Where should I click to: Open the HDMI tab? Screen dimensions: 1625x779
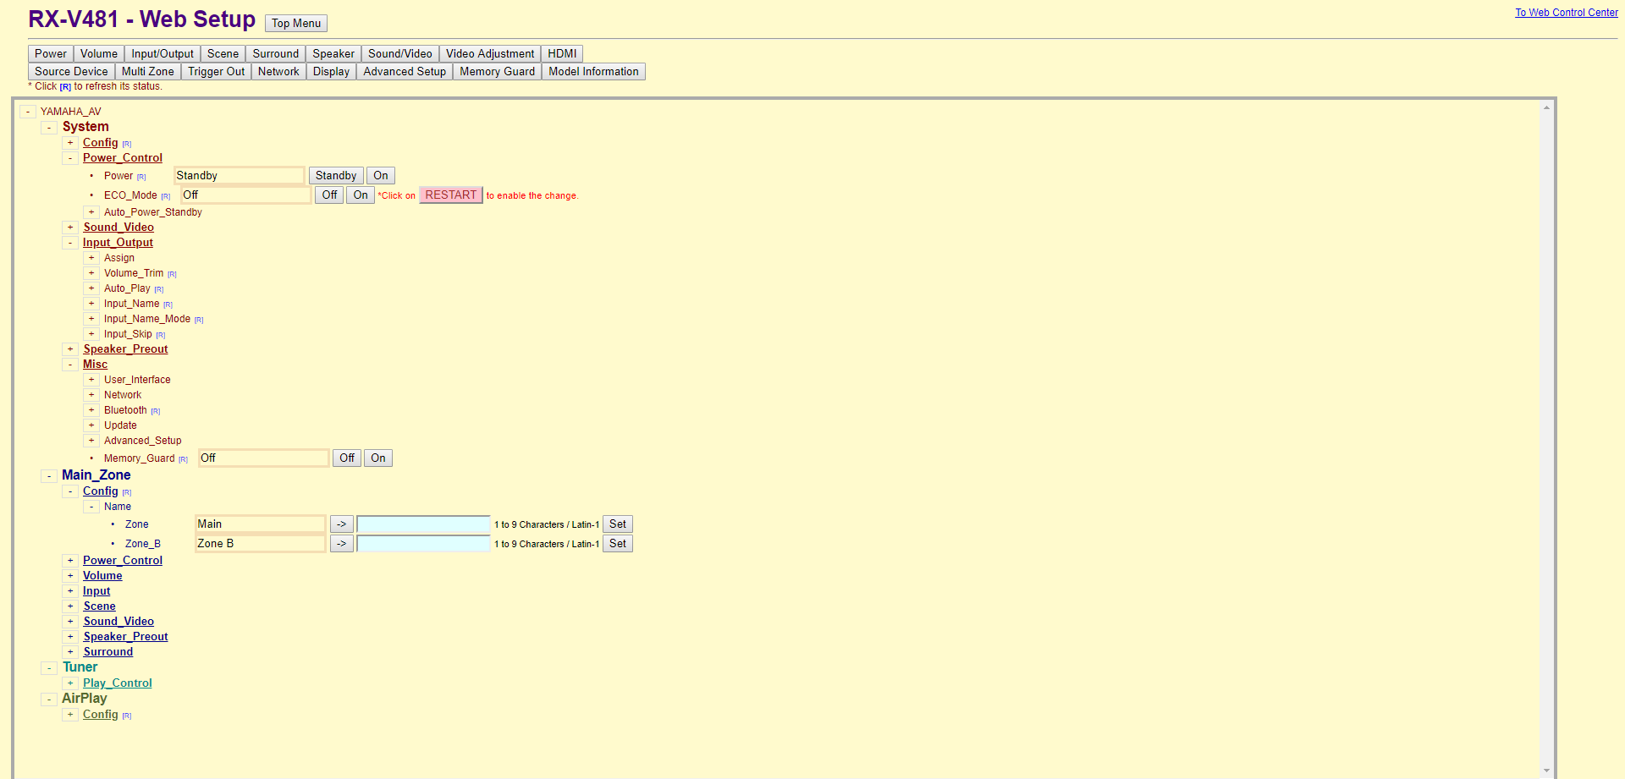coord(562,54)
